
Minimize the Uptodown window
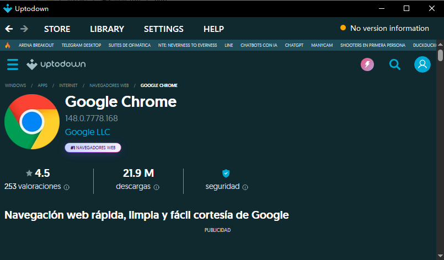click(382, 8)
